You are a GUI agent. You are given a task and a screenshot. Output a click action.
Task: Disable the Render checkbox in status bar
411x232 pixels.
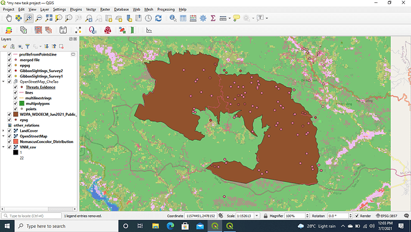point(357,216)
